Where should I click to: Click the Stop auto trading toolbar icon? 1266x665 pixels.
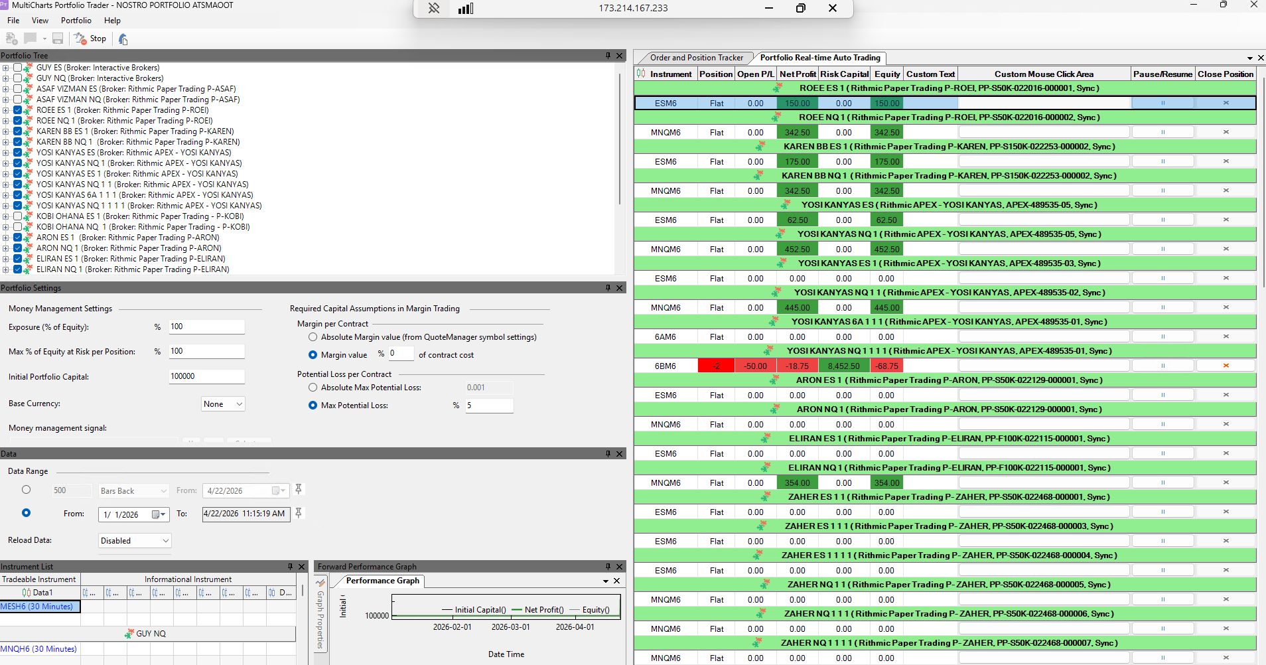click(x=90, y=38)
